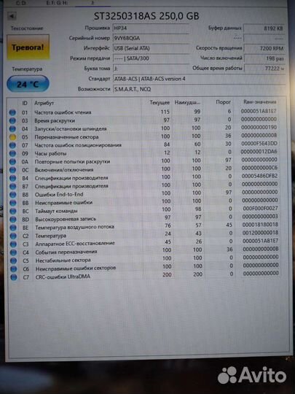Image resolution: width=295 pixels, height=394 pixels.
Task: Select the Частота ошибок позиционирования row
Action: click(x=143, y=144)
